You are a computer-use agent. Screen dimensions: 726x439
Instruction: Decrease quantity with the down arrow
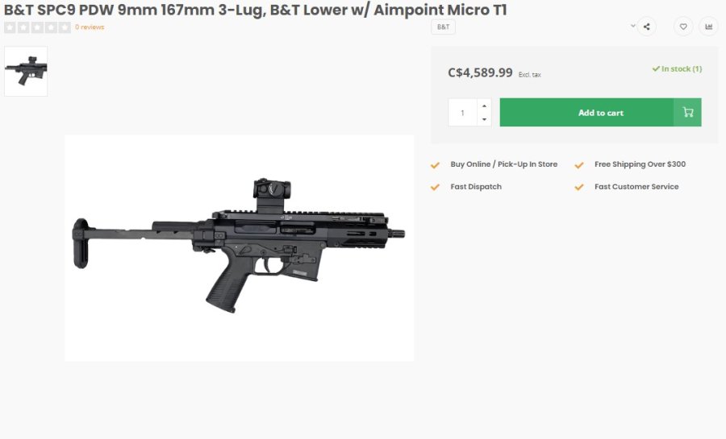coord(483,119)
